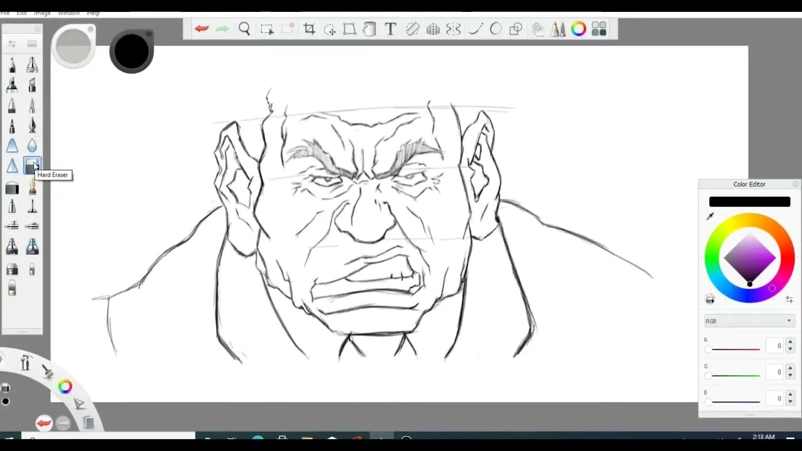Open the Window menu

point(69,13)
